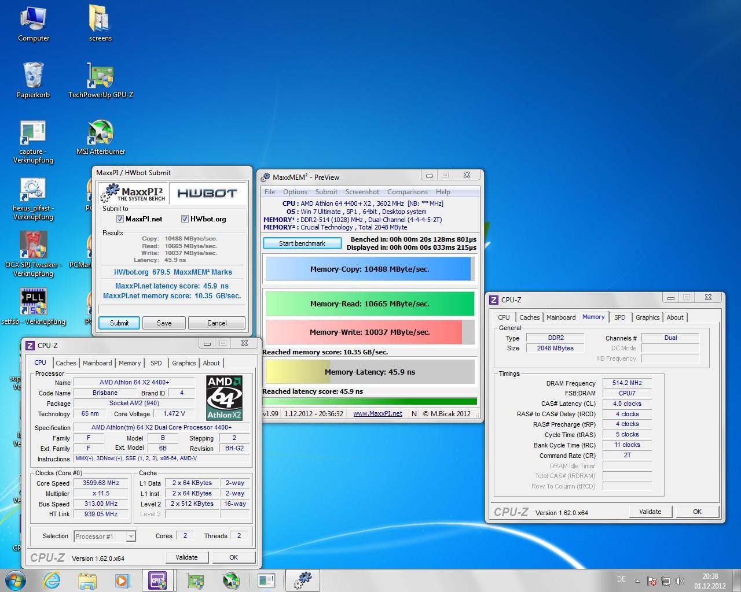The height and width of the screenshot is (592, 741).
Task: Click the HWBOT logo in submit dialog
Action: (x=207, y=193)
